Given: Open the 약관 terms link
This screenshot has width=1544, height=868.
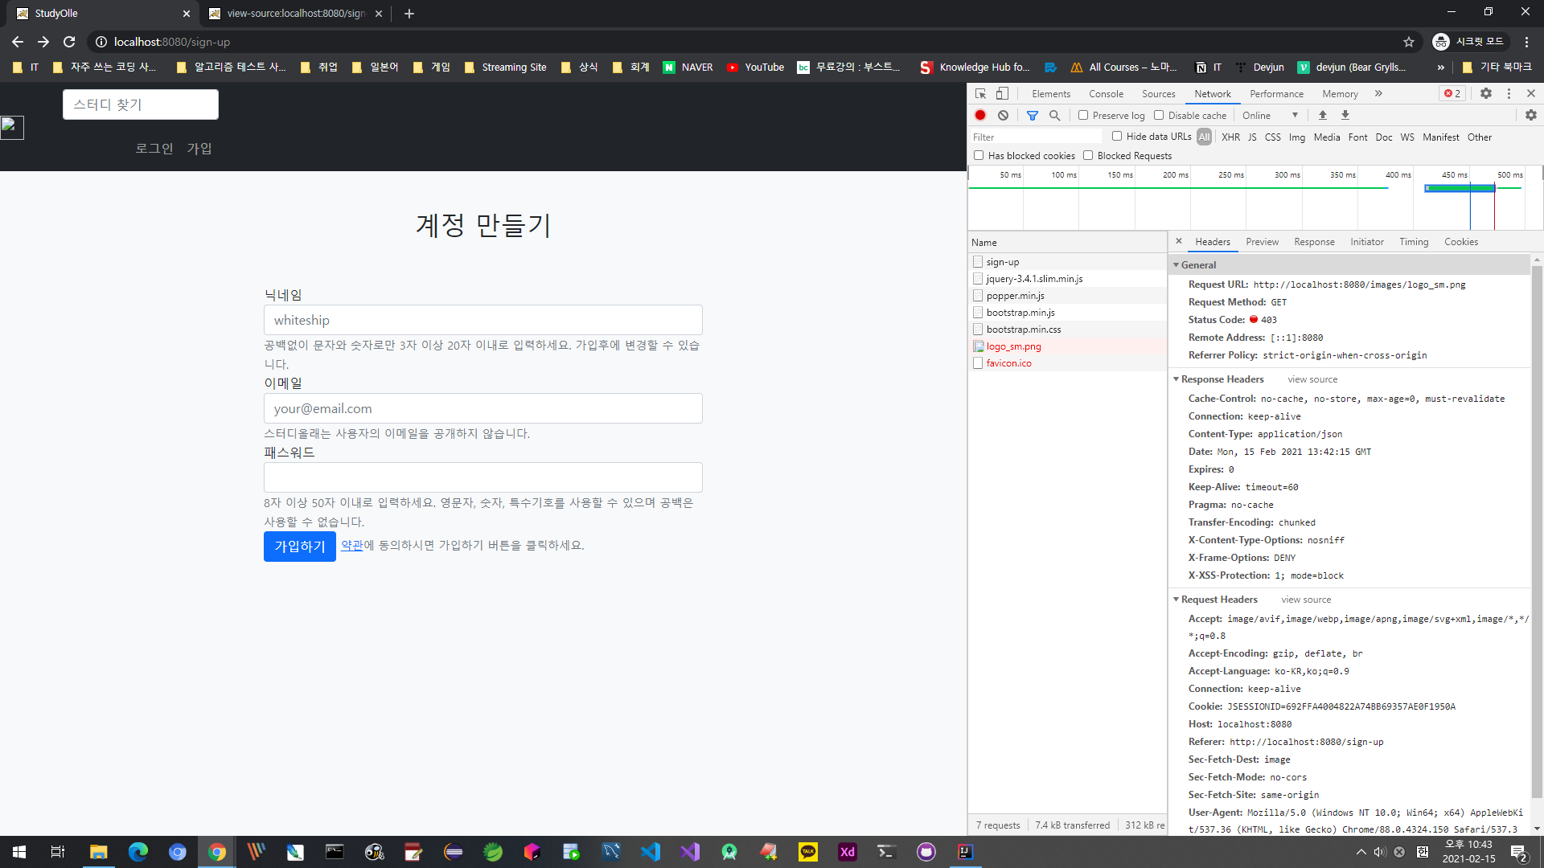Looking at the screenshot, I should point(351,545).
